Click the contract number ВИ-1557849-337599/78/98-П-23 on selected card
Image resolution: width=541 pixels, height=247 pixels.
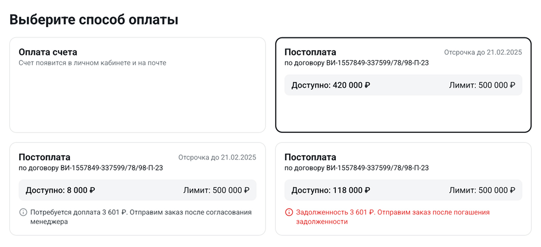(x=356, y=63)
